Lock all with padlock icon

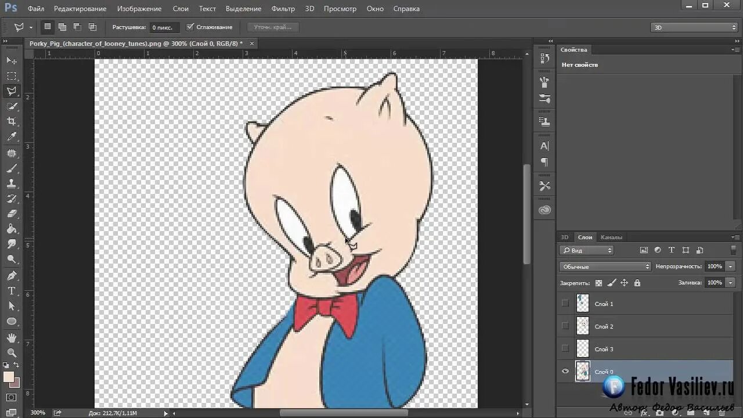637,283
